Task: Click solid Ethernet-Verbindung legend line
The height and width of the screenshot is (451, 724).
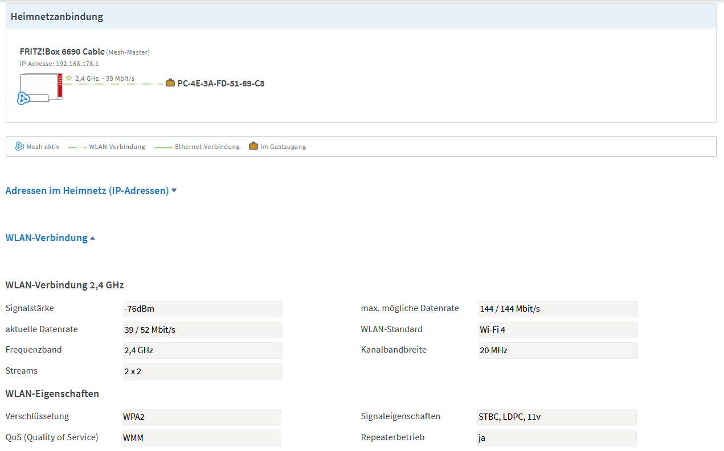Action: tap(163, 147)
